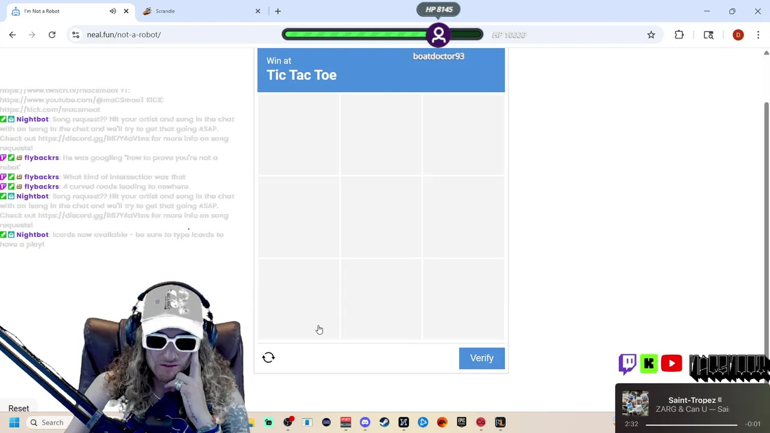Click the Verify button
The width and height of the screenshot is (770, 433).
coord(482,358)
